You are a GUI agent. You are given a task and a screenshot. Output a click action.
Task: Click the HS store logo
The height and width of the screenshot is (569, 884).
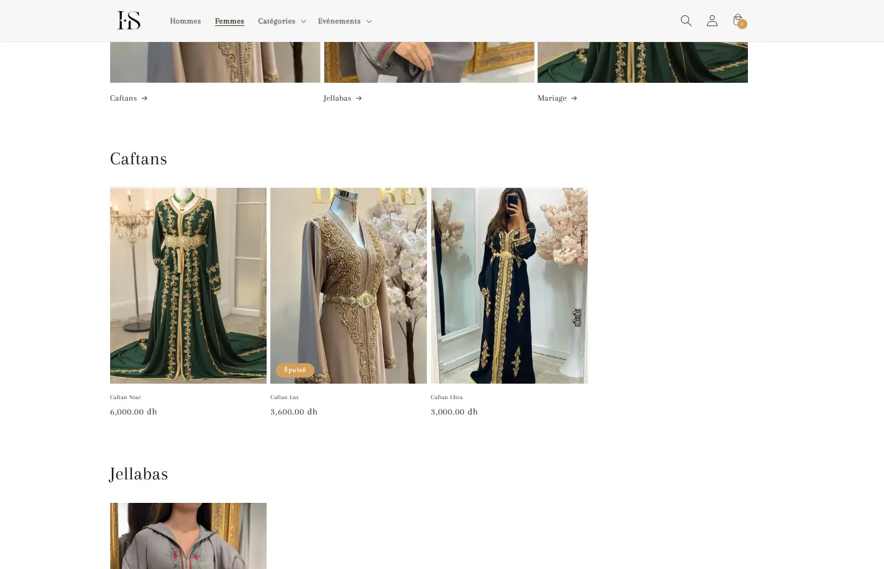tap(129, 20)
